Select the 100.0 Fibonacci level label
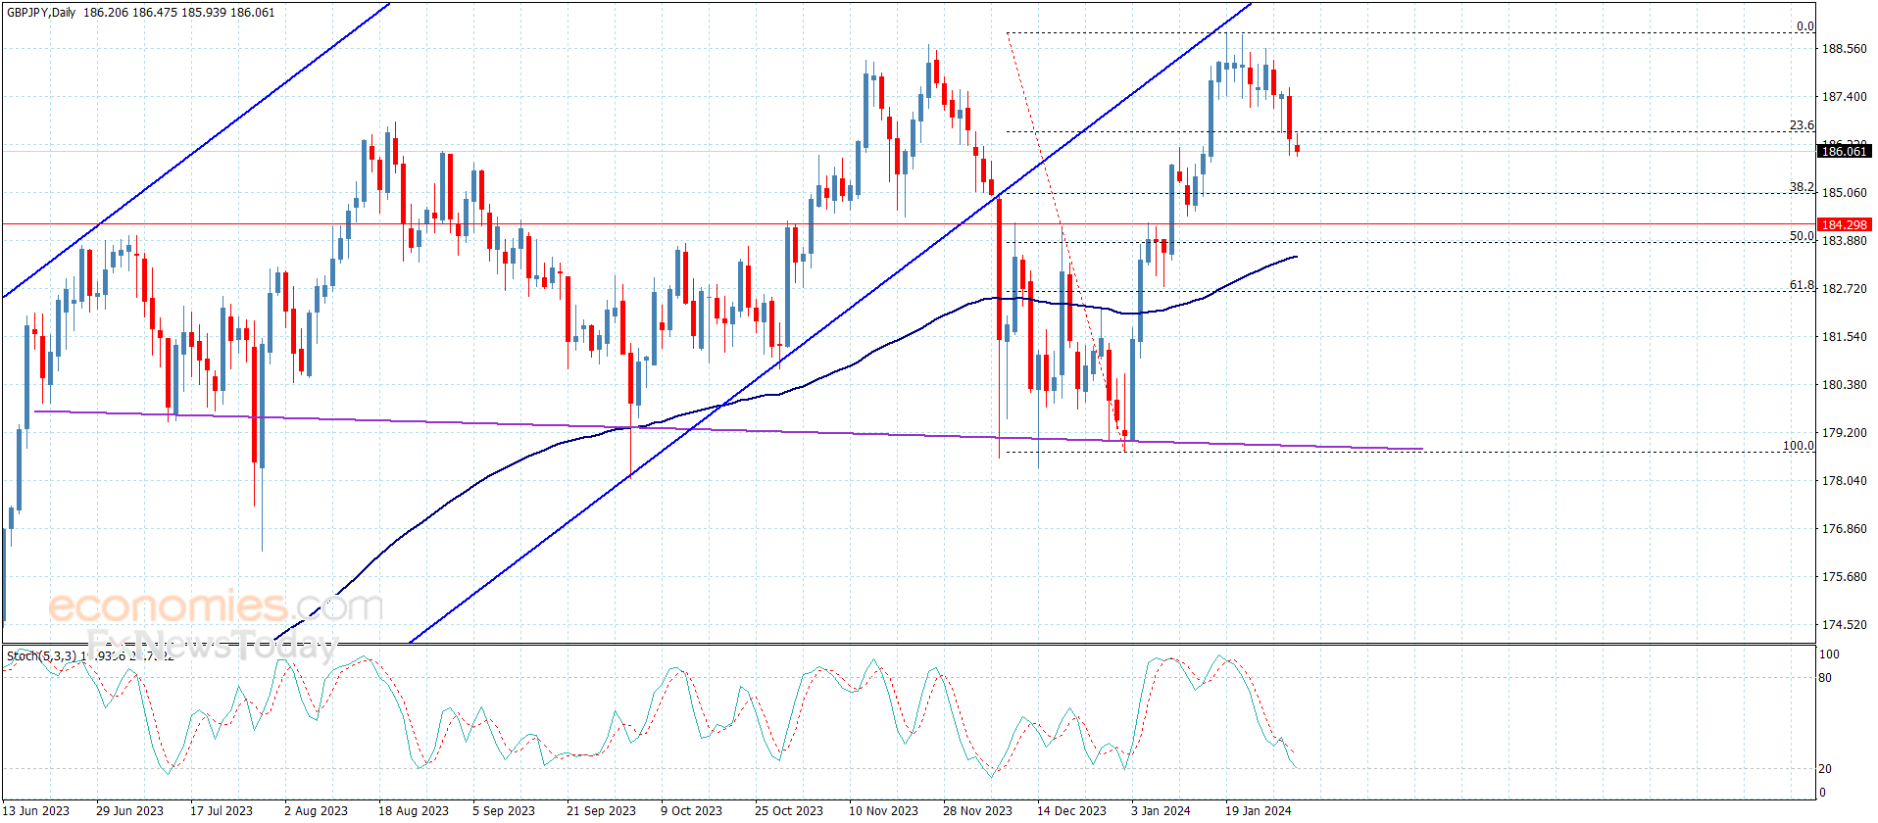The image size is (1878, 823). click(x=1797, y=446)
